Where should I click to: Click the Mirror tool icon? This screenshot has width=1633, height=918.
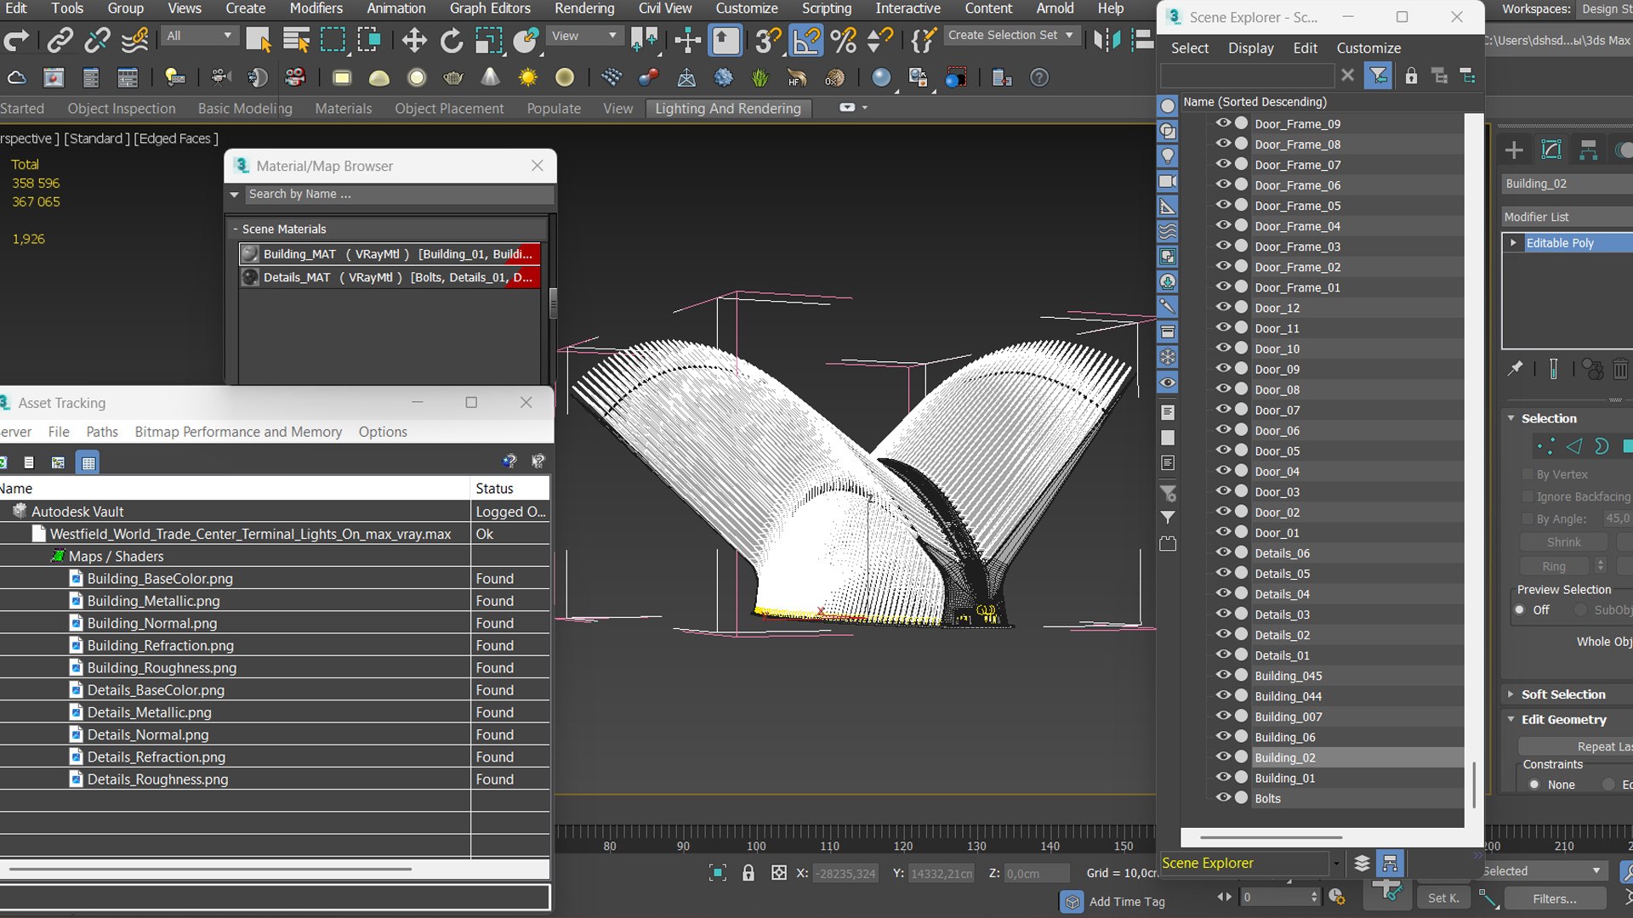point(1107,40)
